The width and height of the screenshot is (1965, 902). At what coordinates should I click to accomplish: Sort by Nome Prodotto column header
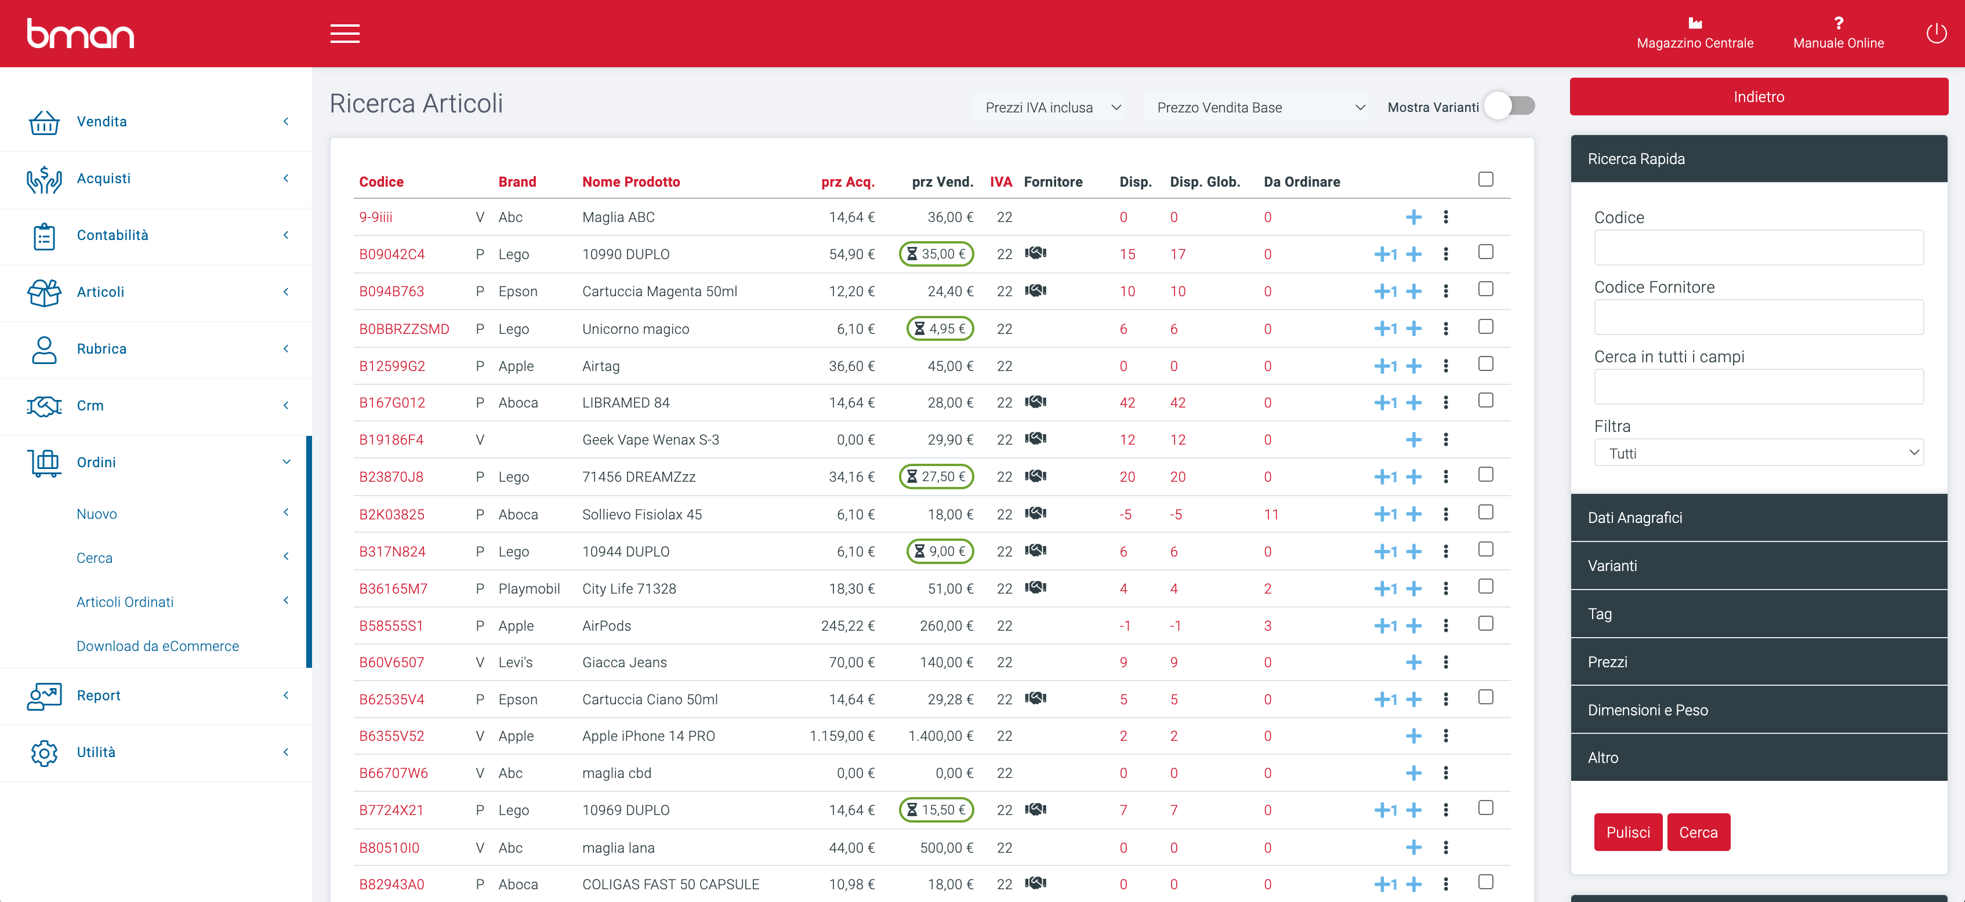click(631, 181)
